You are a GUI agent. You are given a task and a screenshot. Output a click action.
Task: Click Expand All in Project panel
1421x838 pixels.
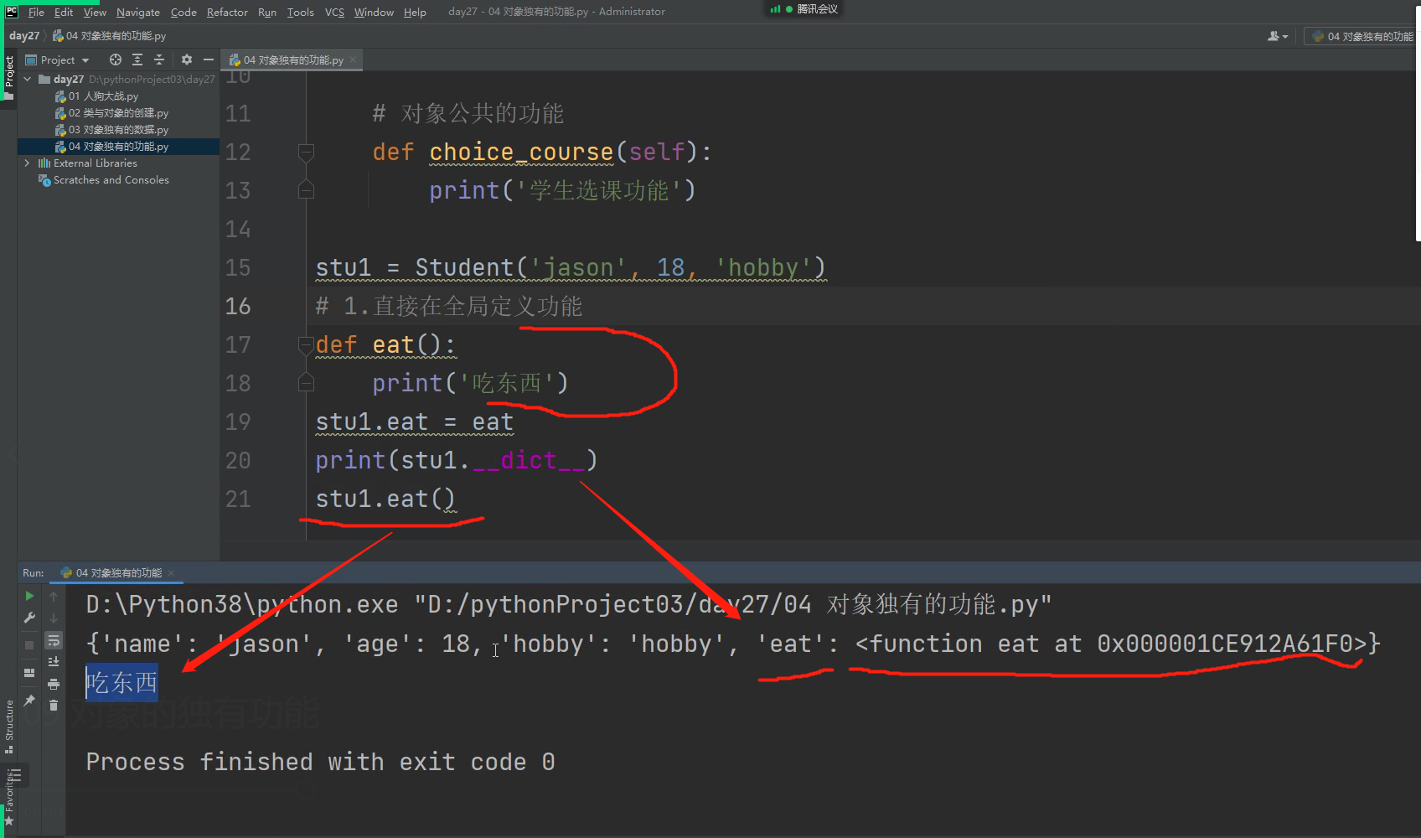coord(137,60)
